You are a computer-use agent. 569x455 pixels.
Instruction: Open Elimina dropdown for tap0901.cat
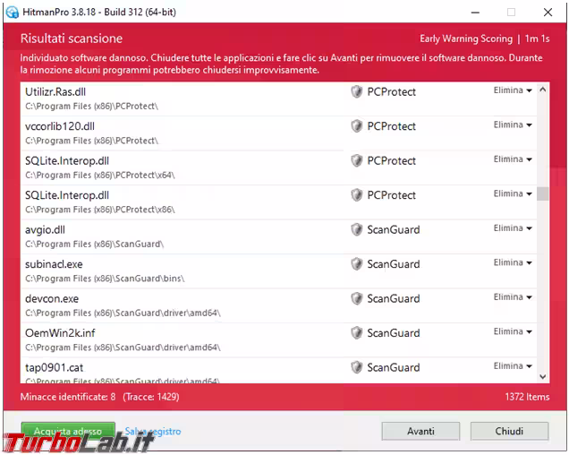coord(513,366)
